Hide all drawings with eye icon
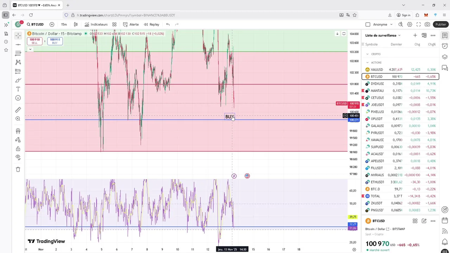The height and width of the screenshot is (253, 450). [x=18, y=157]
